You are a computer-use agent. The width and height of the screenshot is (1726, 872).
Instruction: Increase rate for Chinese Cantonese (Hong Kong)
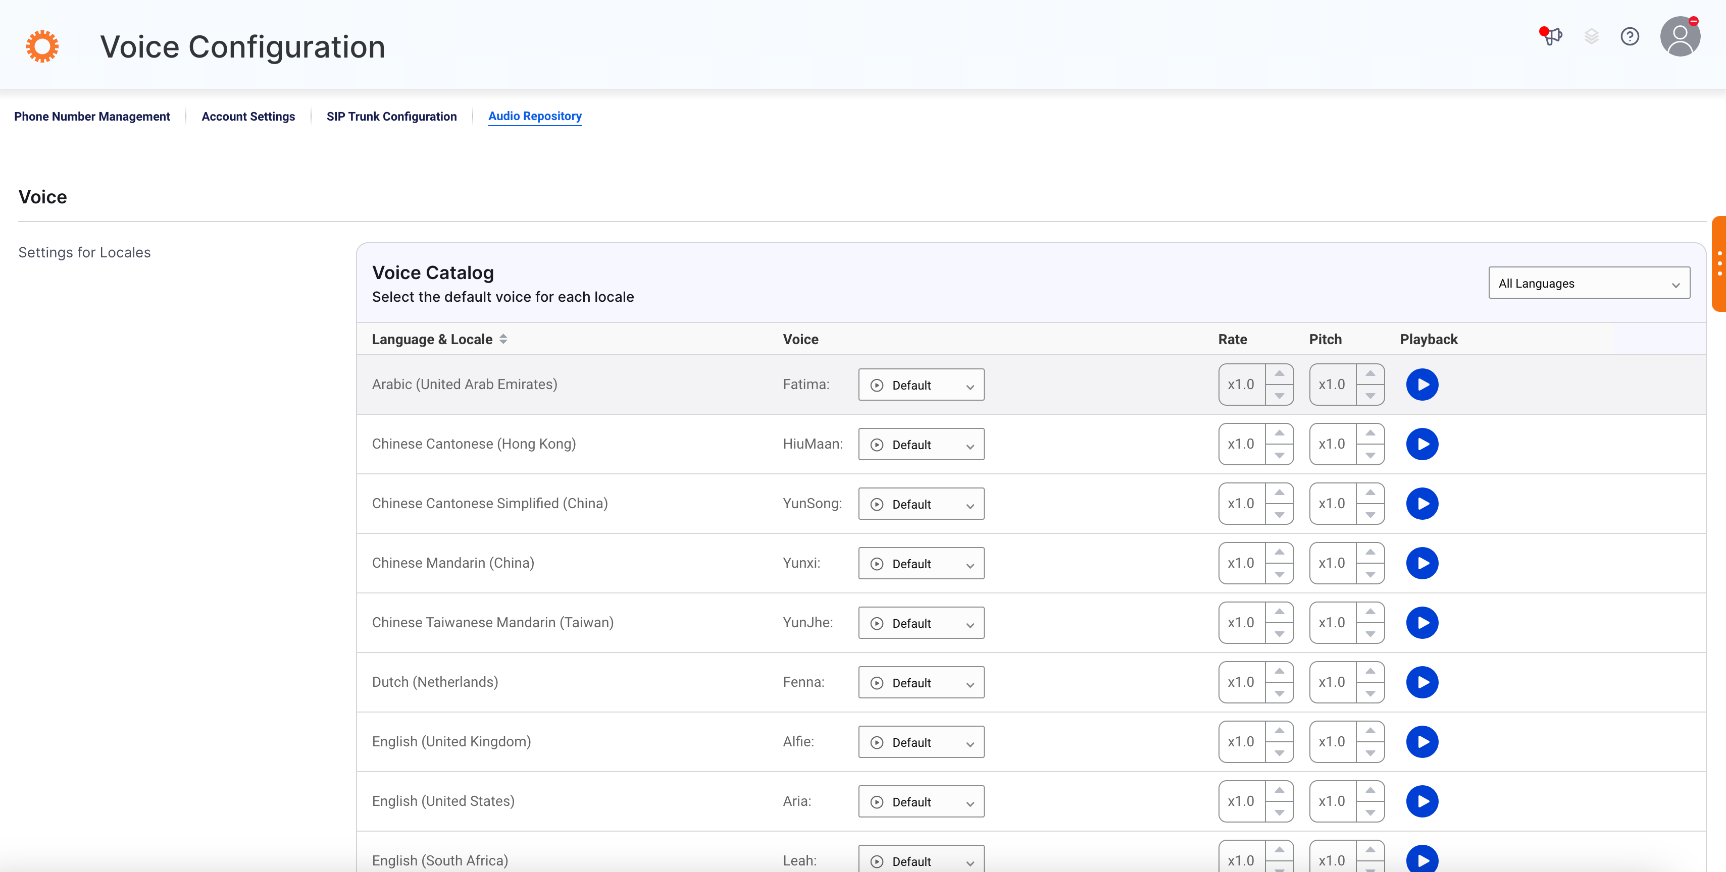(1279, 433)
